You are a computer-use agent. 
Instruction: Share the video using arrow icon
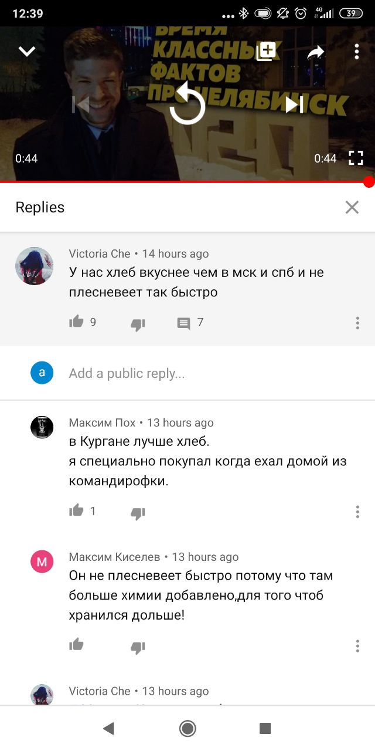(316, 53)
